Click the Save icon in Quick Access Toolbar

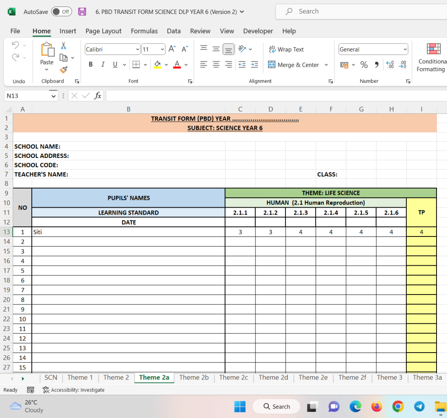pos(82,11)
